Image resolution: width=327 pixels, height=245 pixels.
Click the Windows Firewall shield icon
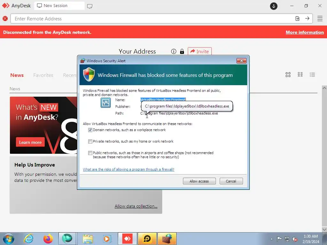coord(89,74)
